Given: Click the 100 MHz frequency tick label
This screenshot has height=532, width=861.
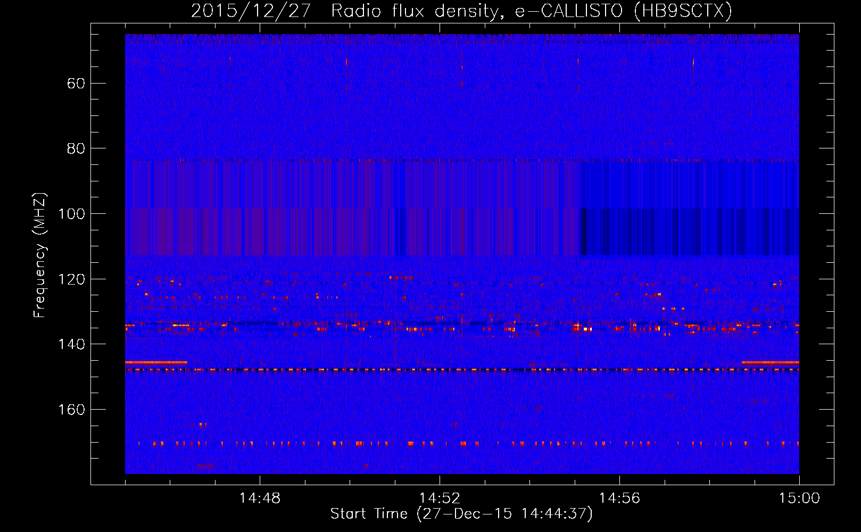Looking at the screenshot, I should (x=72, y=214).
